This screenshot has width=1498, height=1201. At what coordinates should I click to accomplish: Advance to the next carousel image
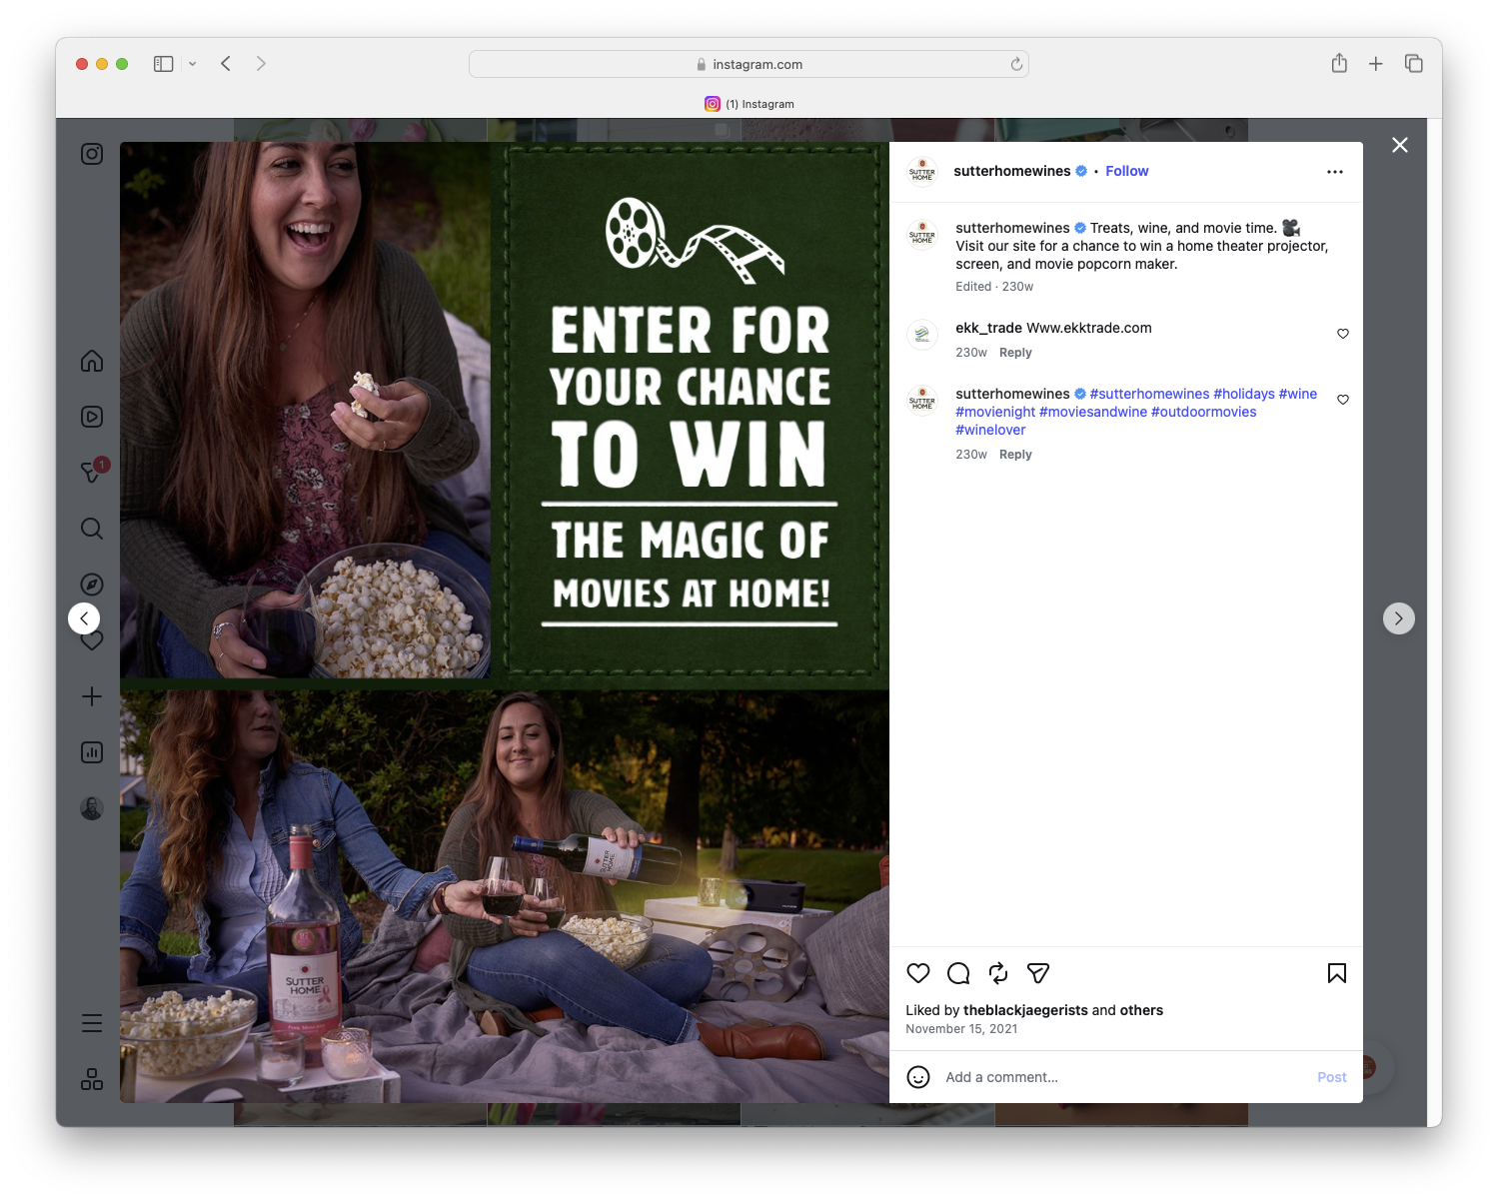click(x=1399, y=617)
